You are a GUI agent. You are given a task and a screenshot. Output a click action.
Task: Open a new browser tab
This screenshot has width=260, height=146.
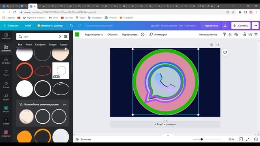tap(218, 6)
